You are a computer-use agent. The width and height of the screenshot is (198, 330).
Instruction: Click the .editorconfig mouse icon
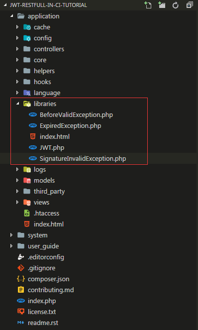[21, 257]
